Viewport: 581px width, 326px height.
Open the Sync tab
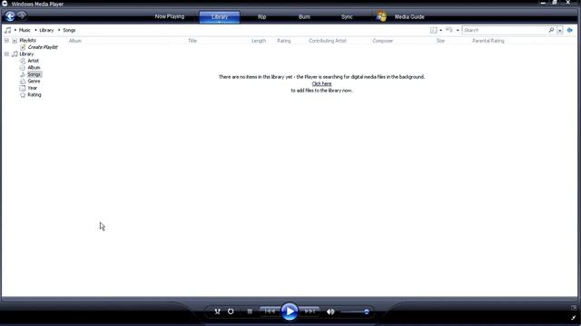(347, 17)
